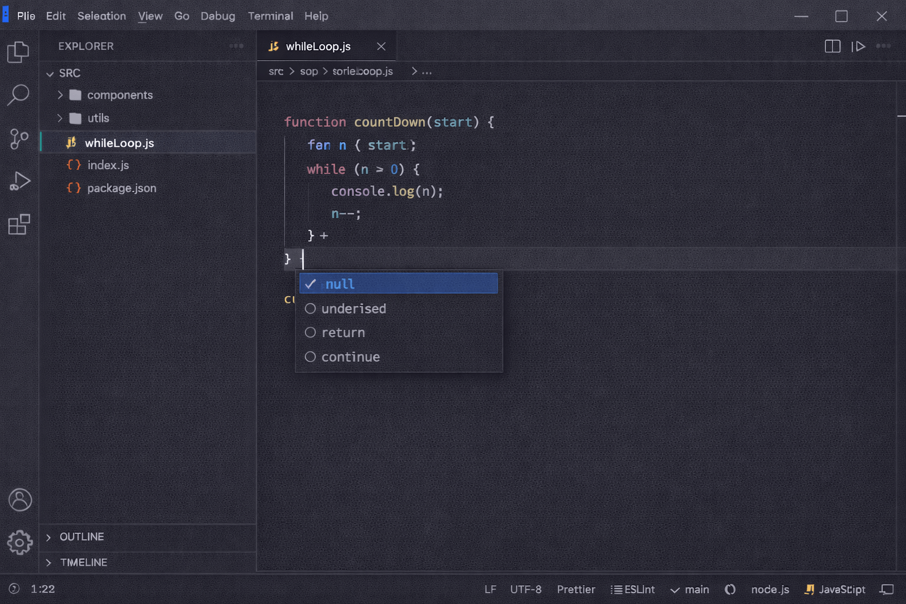This screenshot has width=906, height=604.
Task: Click the sync icon in status bar
Action: click(730, 589)
